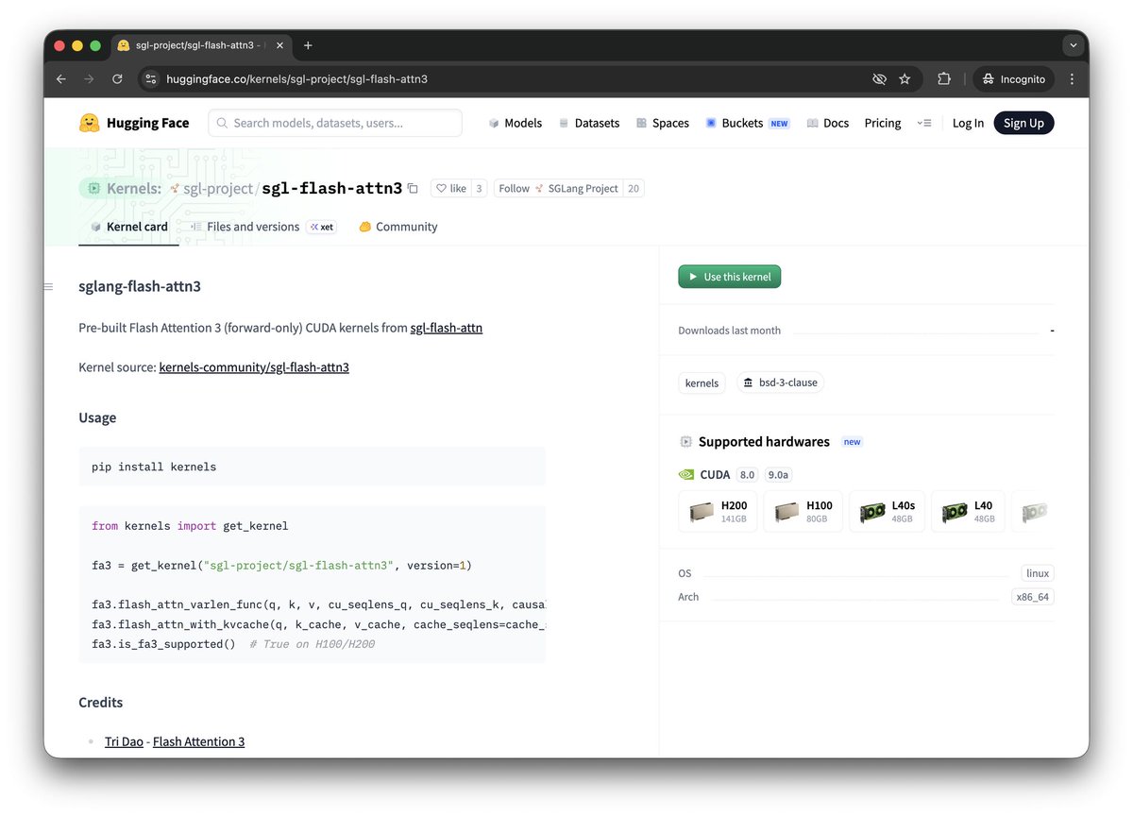Open the kernels-community/sgl-flash-attn3 link
The height and width of the screenshot is (816, 1133).
click(253, 366)
